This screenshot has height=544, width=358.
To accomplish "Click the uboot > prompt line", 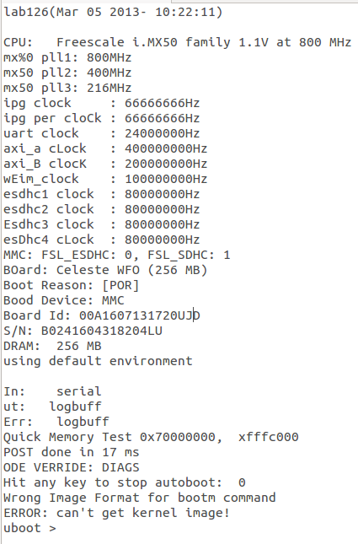I will click(29, 528).
